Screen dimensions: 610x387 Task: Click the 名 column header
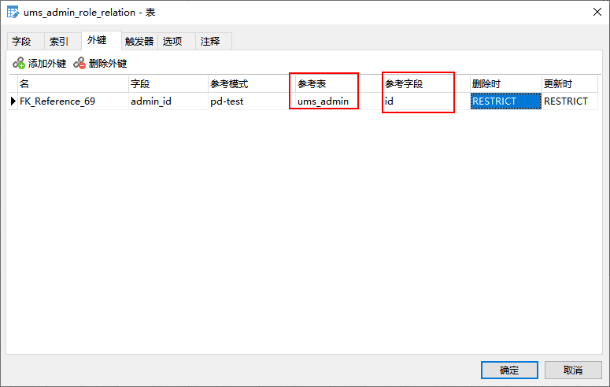point(73,83)
